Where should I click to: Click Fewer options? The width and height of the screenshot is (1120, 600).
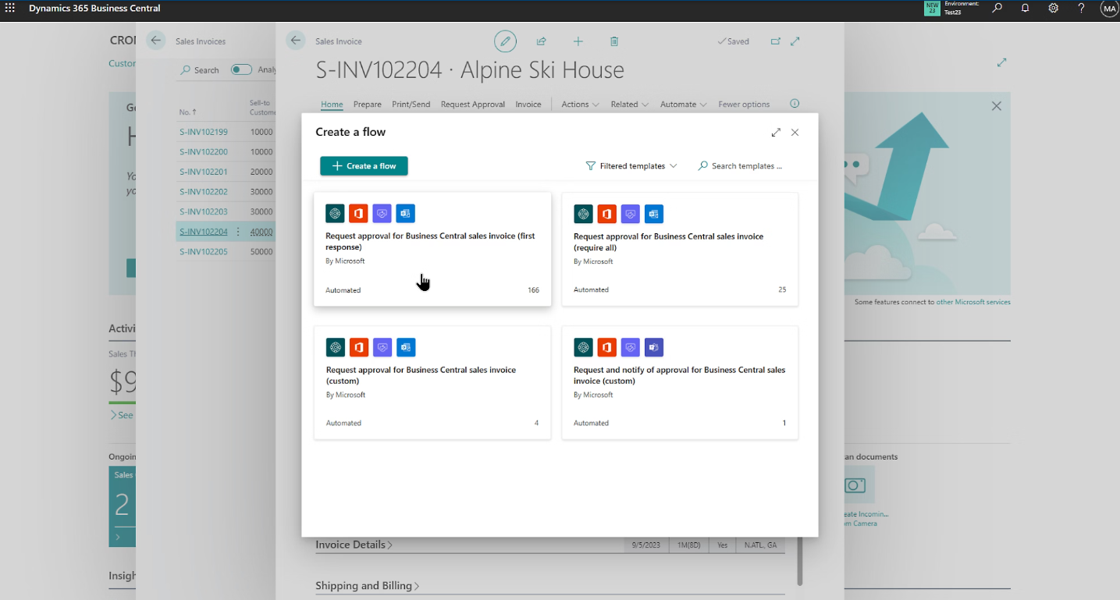click(x=744, y=105)
